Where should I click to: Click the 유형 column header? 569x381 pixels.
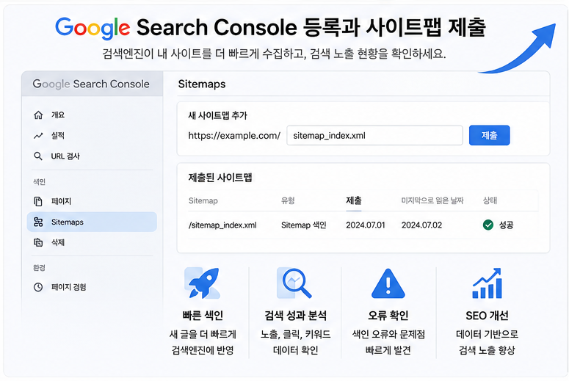point(288,200)
